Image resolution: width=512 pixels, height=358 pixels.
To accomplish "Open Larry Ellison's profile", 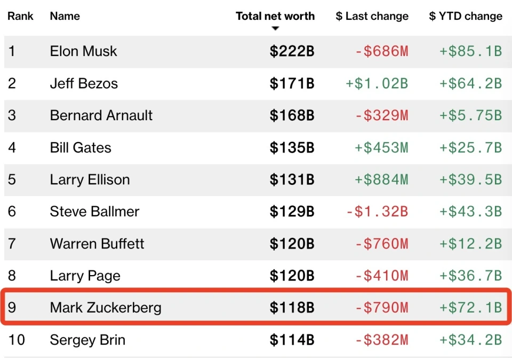I will click(90, 180).
